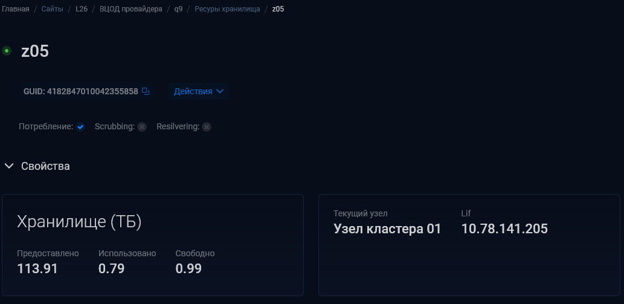Click Узел кластера 01 node value
This screenshot has height=304, width=624.
click(x=387, y=229)
